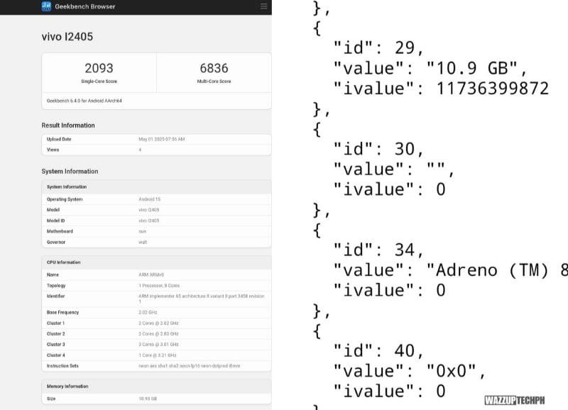The height and width of the screenshot is (410, 568).
Task: Click the Topology row
Action: click(155, 285)
